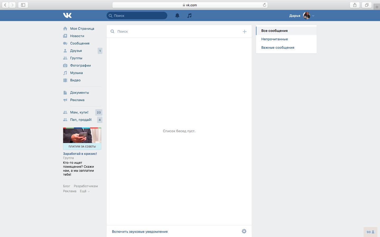Click the megaphone icon beside Реклама
380x237 pixels.
(x=65, y=100)
